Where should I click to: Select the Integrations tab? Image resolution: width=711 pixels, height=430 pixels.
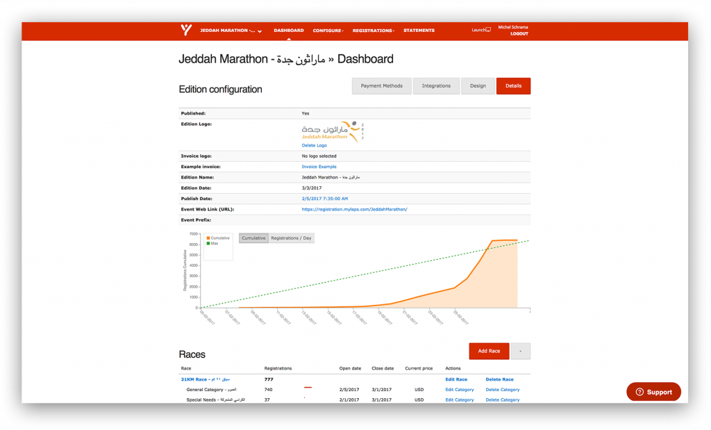436,86
